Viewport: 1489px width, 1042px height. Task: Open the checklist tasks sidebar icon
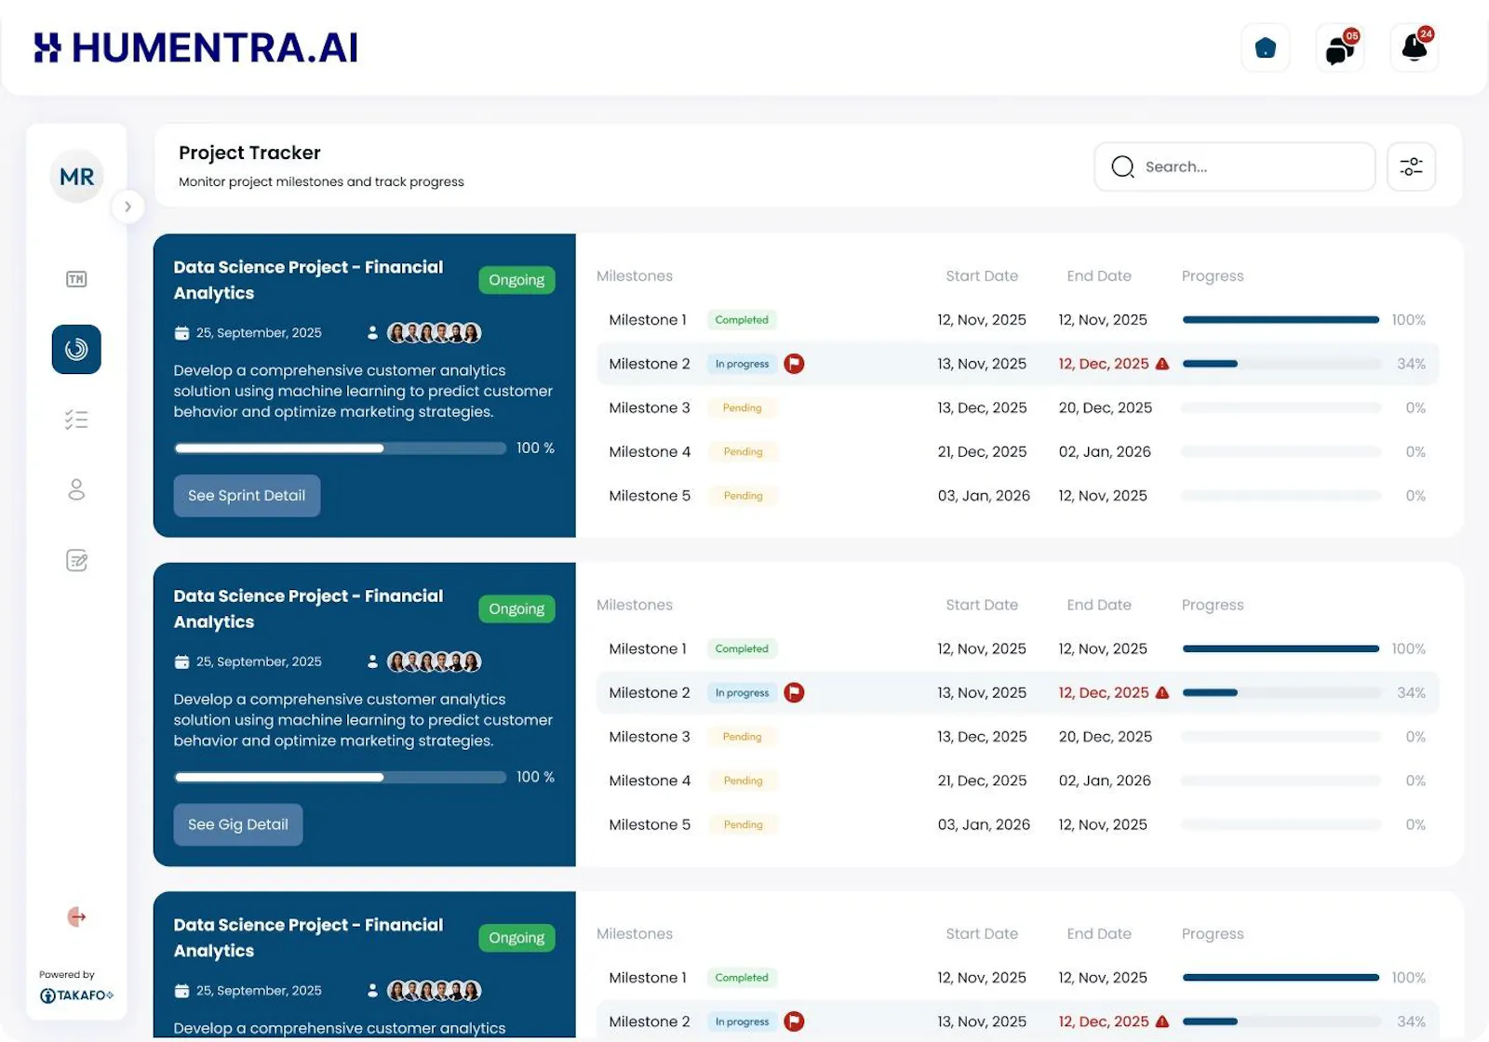(x=76, y=420)
